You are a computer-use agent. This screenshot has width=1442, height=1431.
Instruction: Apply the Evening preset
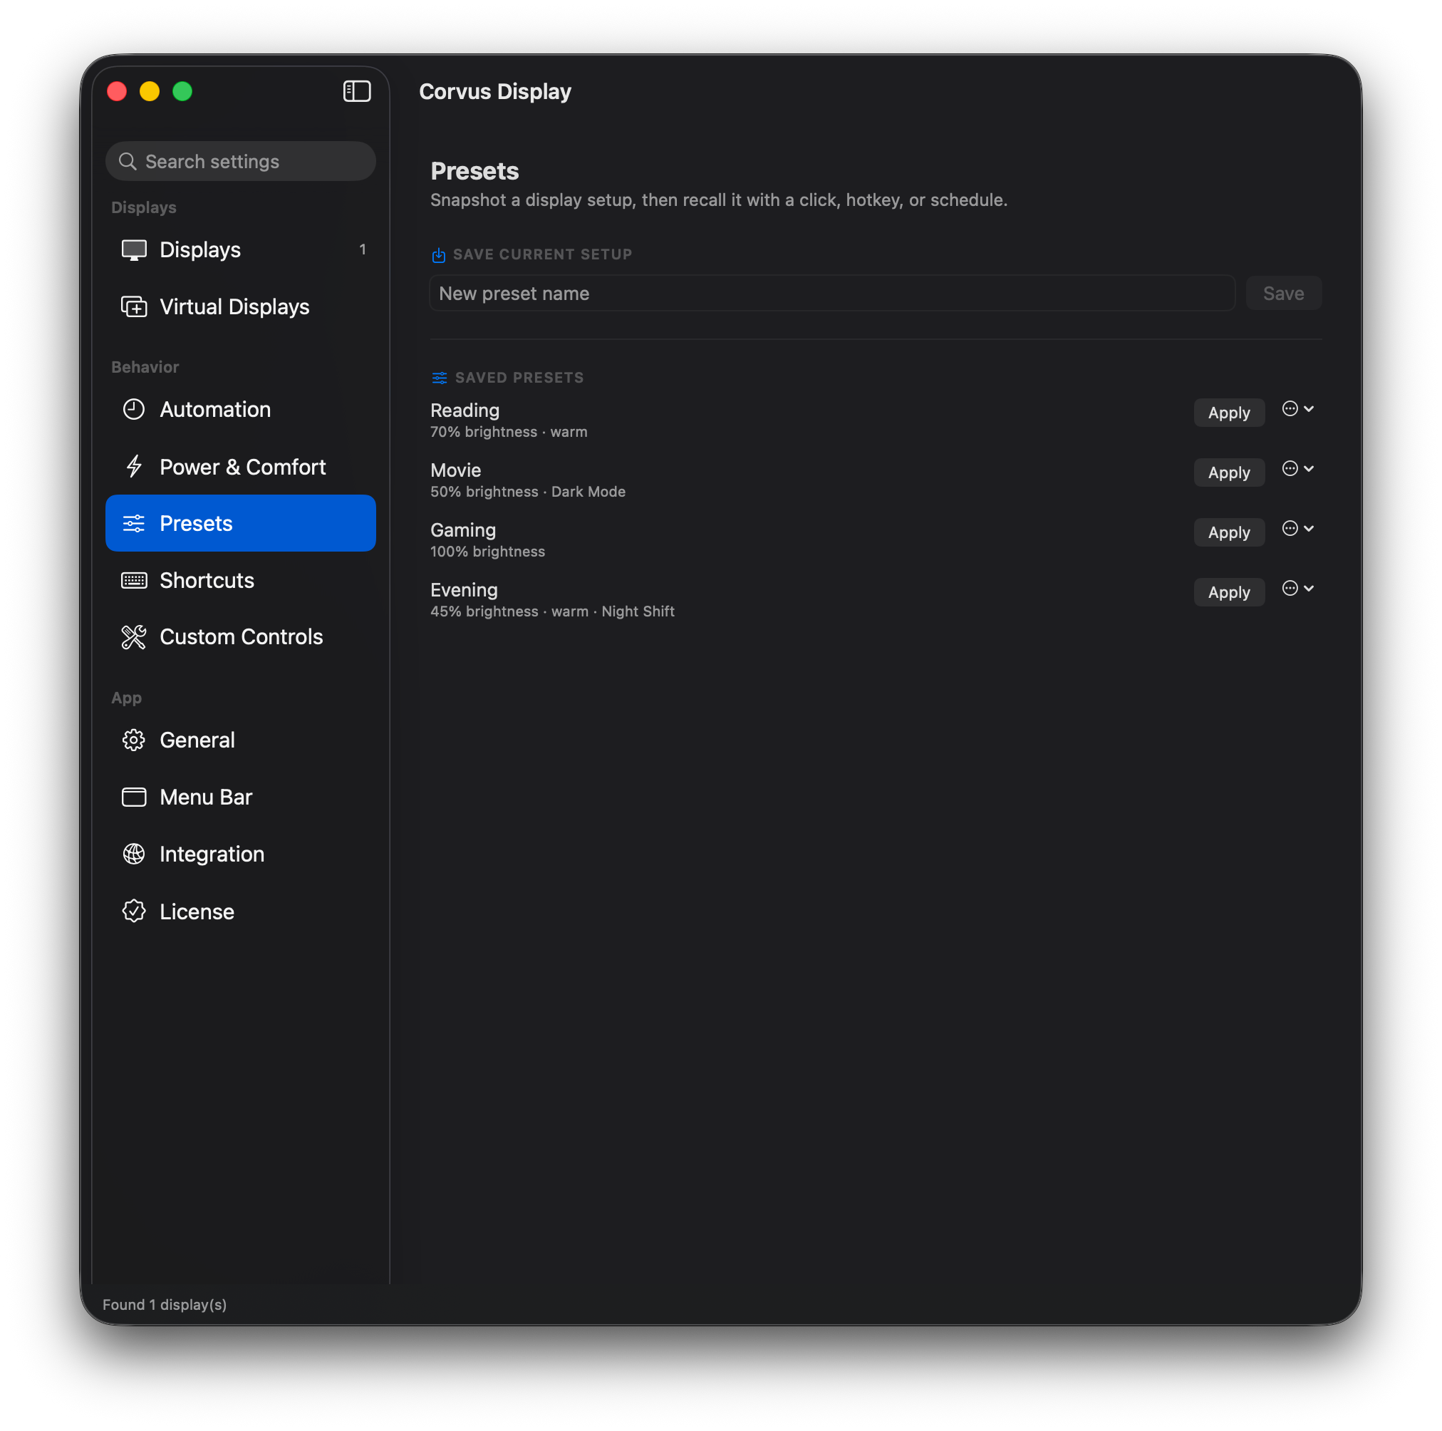pos(1229,592)
